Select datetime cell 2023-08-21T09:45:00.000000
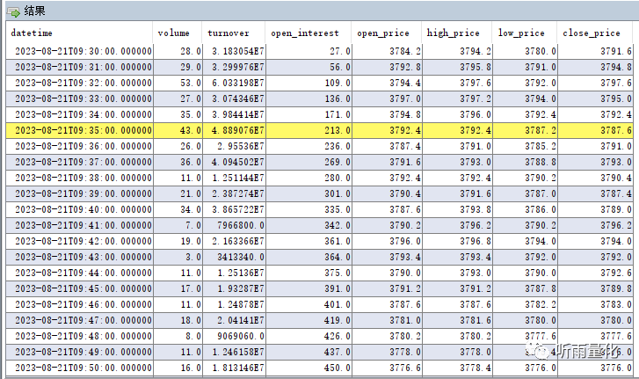 79,288
